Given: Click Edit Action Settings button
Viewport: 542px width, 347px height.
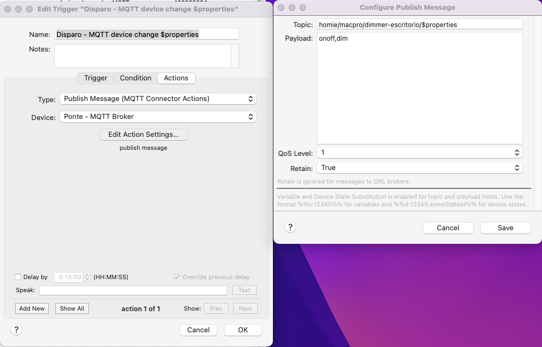Looking at the screenshot, I should click(143, 134).
